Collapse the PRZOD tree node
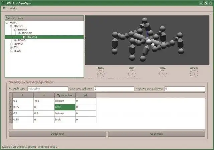Viewport: 214px width, 150px height. tap(11, 26)
